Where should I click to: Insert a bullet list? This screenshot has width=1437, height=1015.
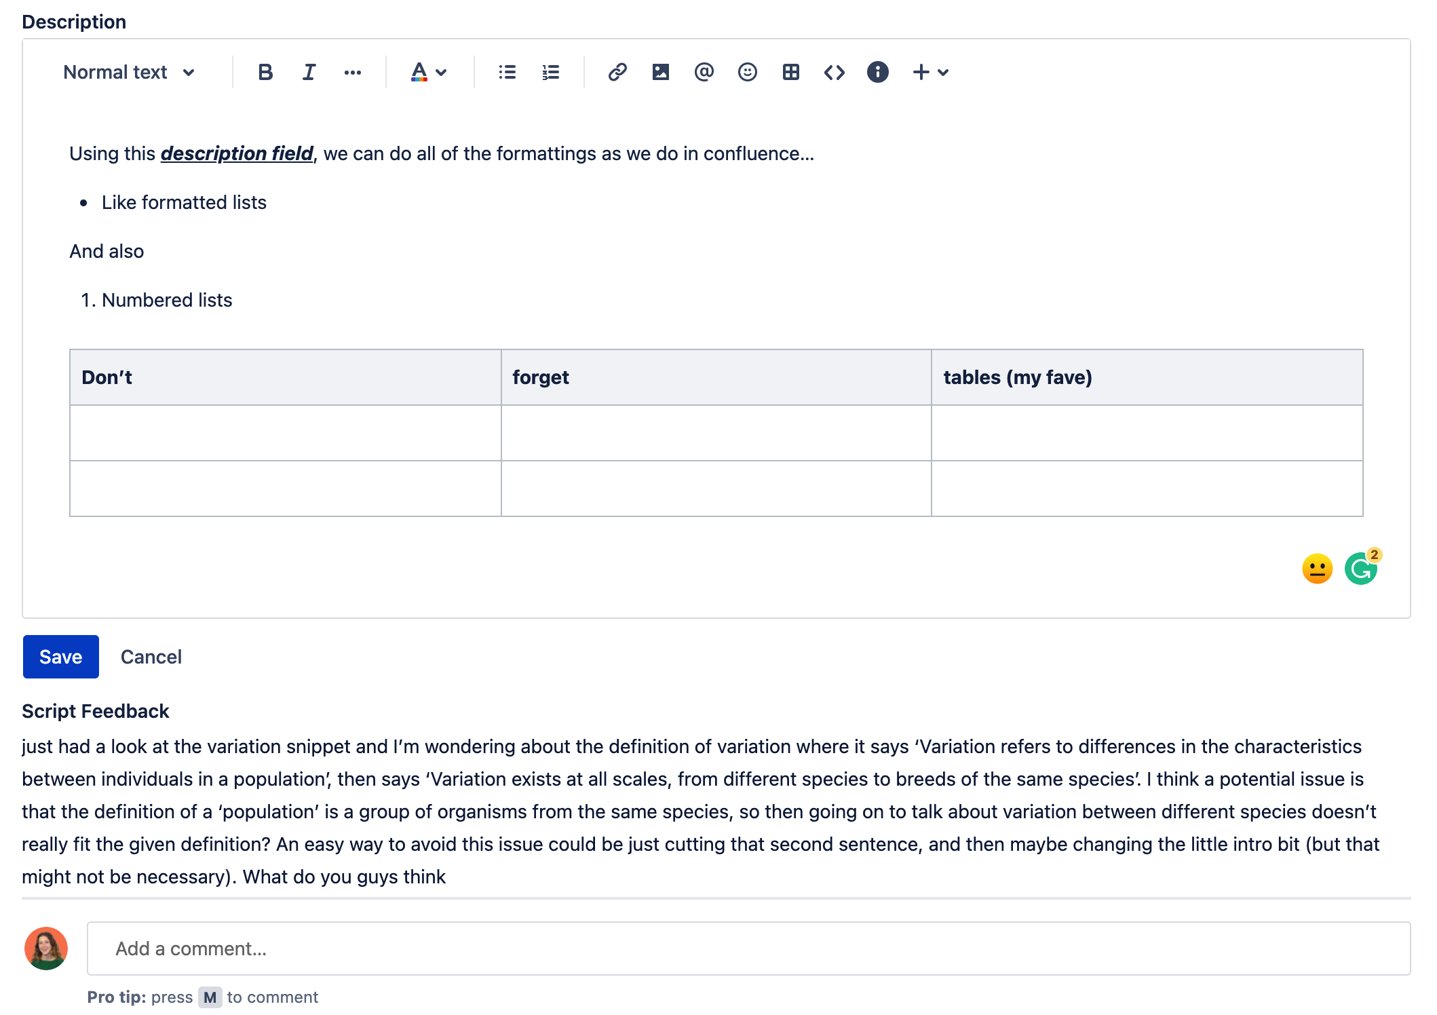507,72
